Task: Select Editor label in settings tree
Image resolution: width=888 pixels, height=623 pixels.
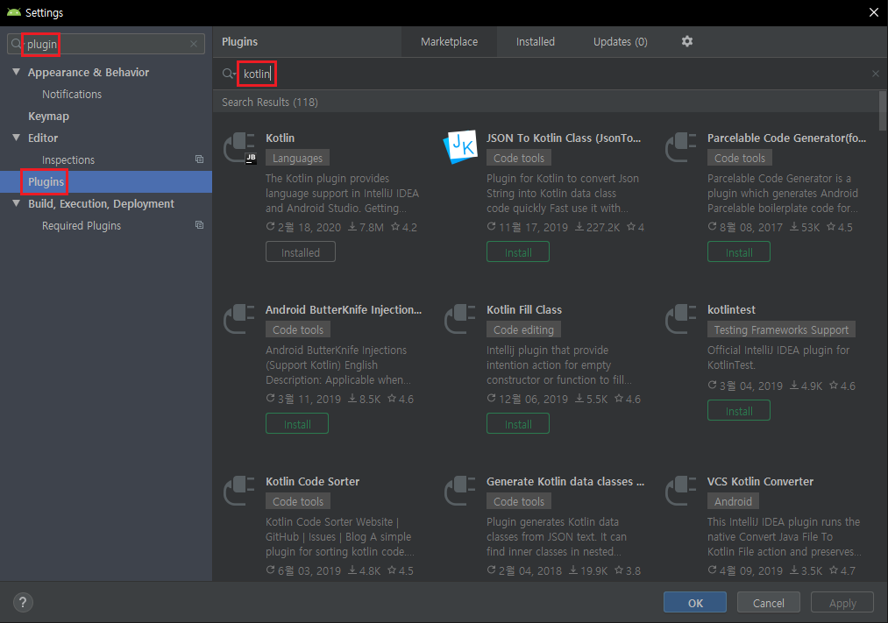Action: (x=43, y=138)
